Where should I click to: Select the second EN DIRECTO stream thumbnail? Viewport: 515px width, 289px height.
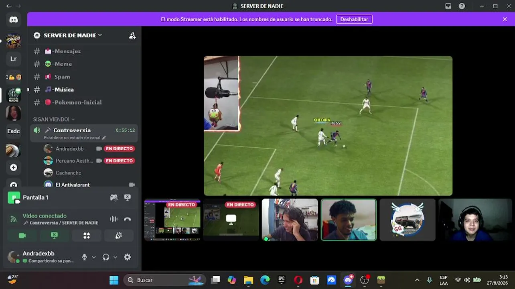click(x=231, y=220)
